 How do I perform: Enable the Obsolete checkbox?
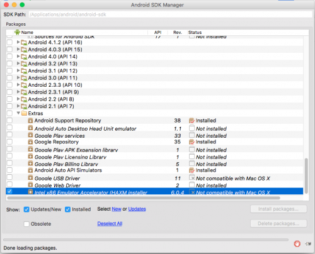pyautogui.click(x=26, y=224)
